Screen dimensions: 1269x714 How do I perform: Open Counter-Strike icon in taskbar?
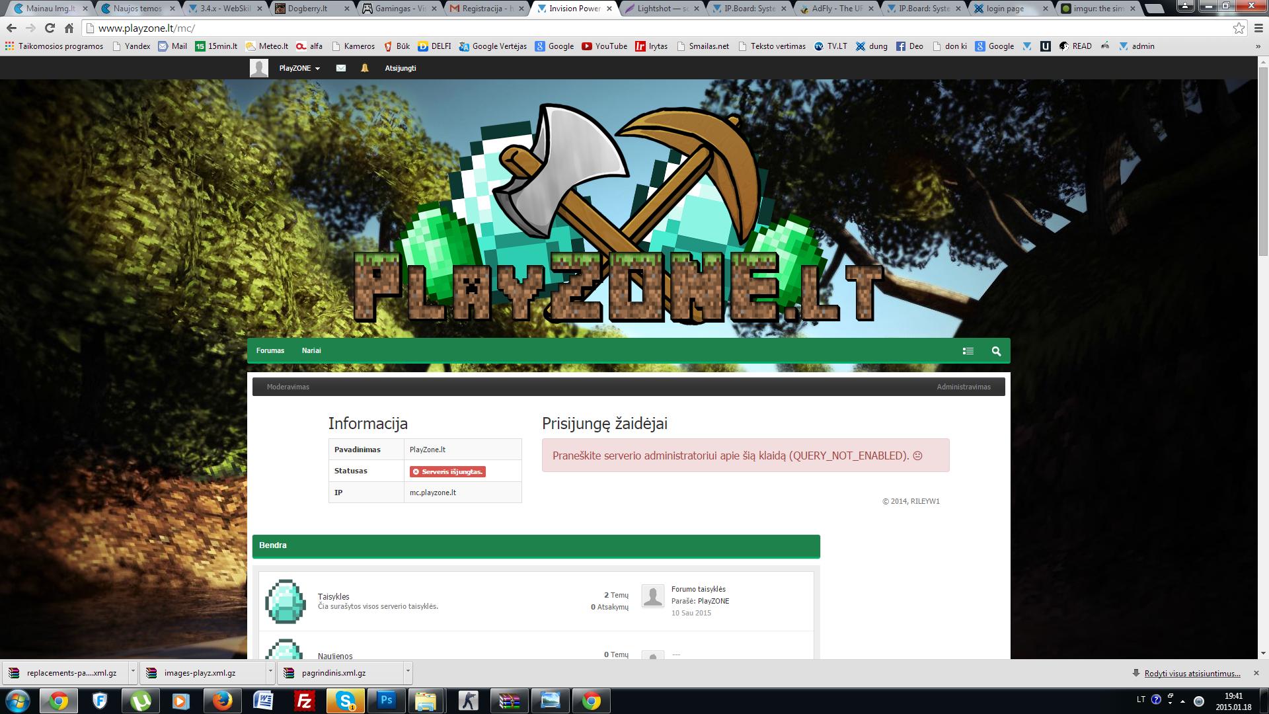pyautogui.click(x=469, y=701)
